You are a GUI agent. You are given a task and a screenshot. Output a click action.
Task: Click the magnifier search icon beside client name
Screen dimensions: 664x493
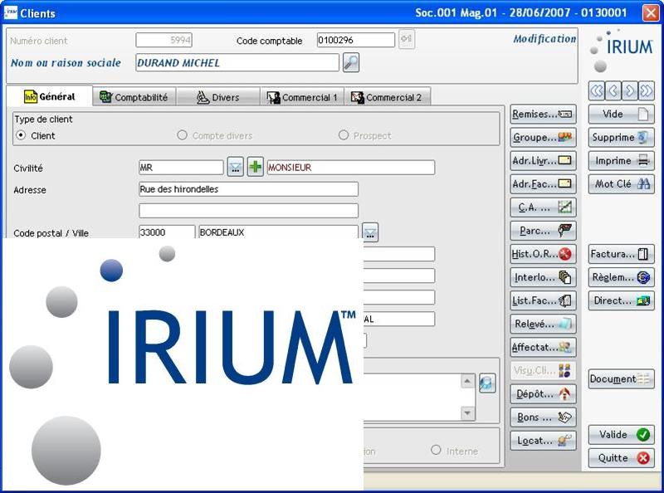click(x=350, y=63)
